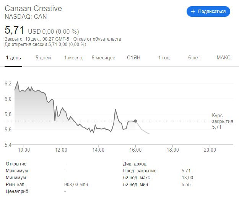This screenshot has height=198, width=239.
Task: Click the 52 нед. макс. value 13,00
Action: [187, 178]
